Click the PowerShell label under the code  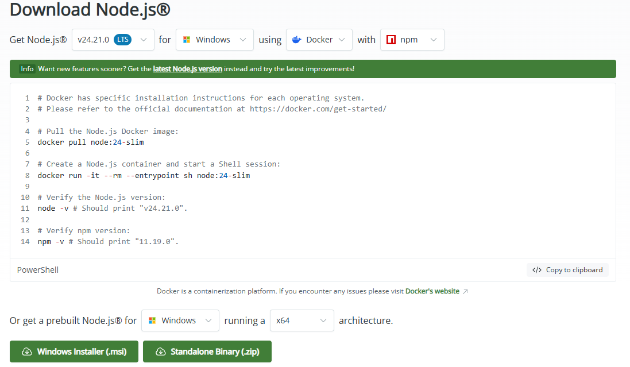(38, 270)
